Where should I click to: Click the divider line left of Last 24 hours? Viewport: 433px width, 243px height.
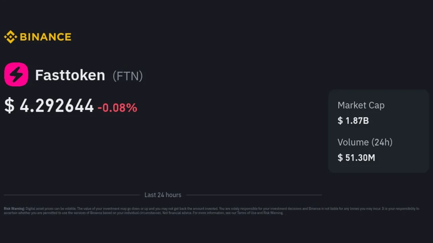click(x=72, y=195)
